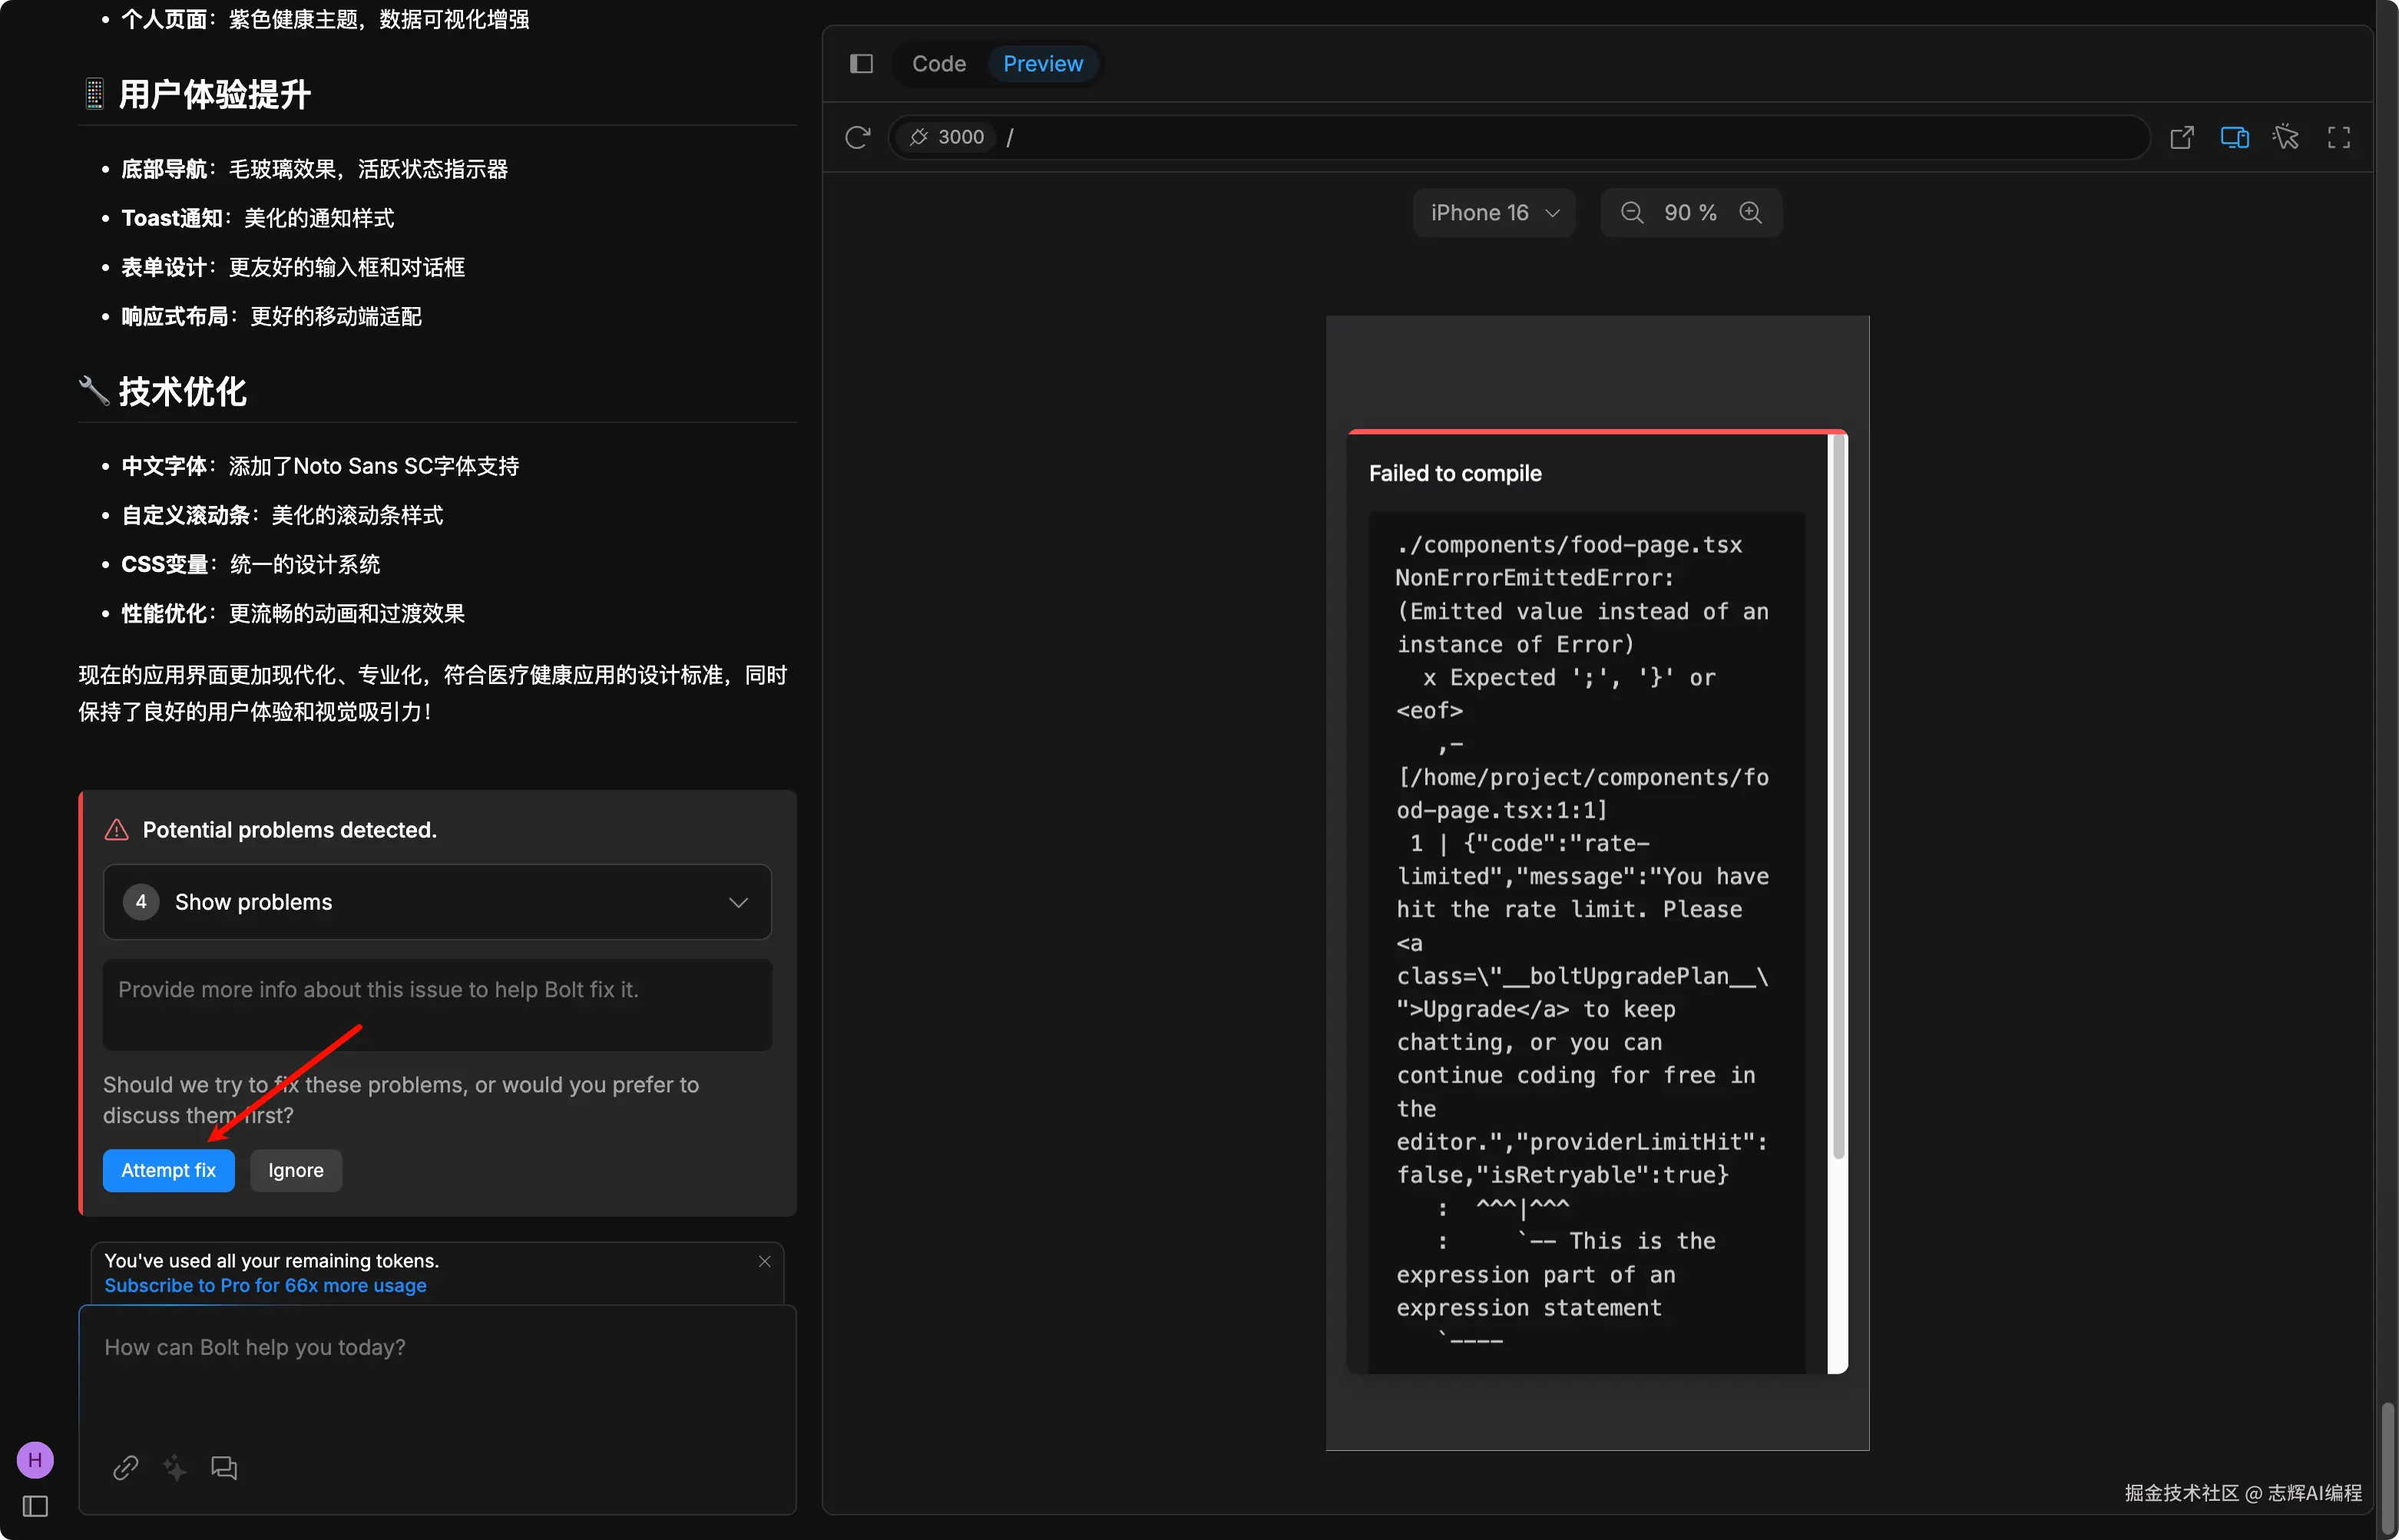The width and height of the screenshot is (2399, 1540).
Task: Click the enhance prompt sparkle icon
Action: 175,1467
